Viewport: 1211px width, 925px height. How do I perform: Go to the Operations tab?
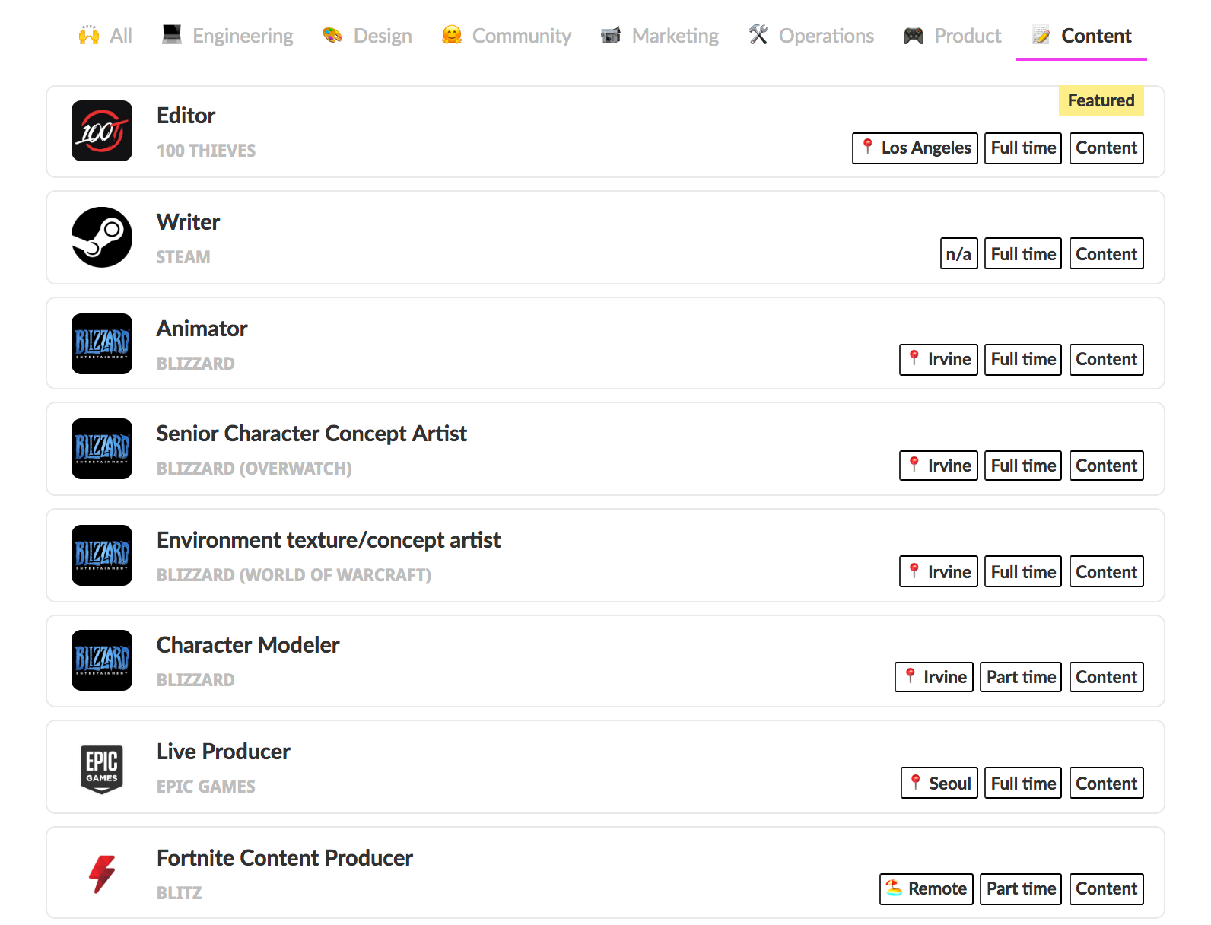pos(811,36)
